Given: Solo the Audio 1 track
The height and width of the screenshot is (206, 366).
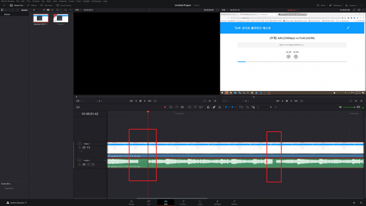Looking at the screenshot, I should point(88,164).
